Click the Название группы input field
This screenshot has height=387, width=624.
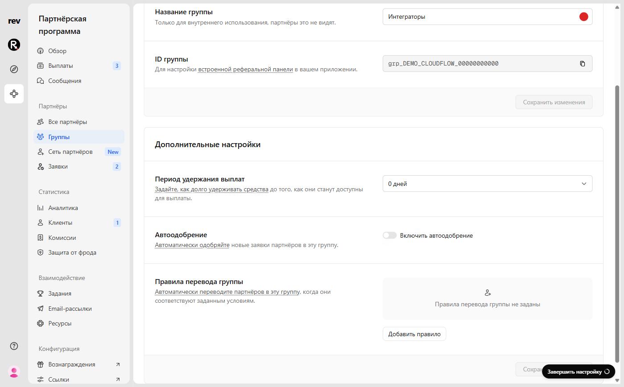coord(487,16)
